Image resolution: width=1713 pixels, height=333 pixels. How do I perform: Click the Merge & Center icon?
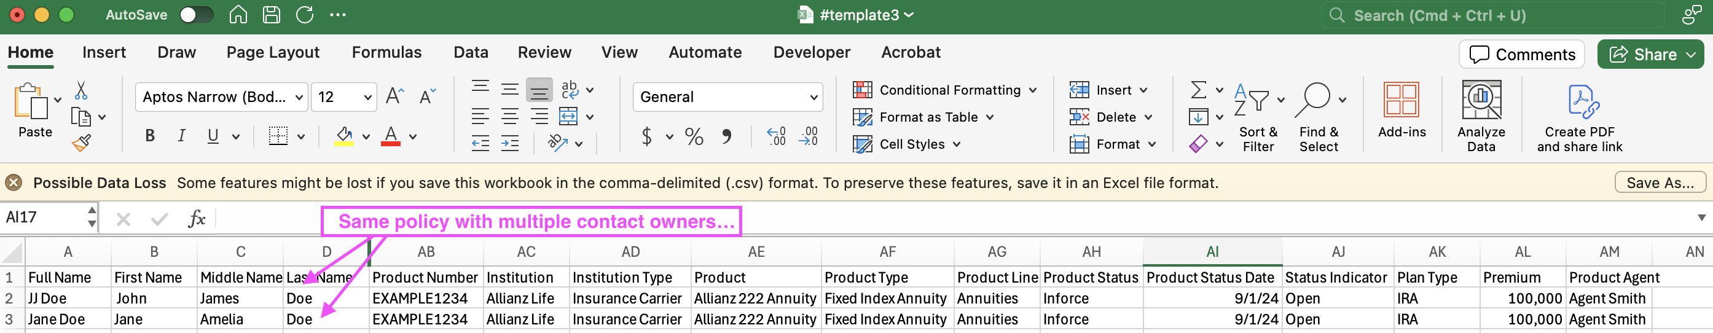click(568, 117)
